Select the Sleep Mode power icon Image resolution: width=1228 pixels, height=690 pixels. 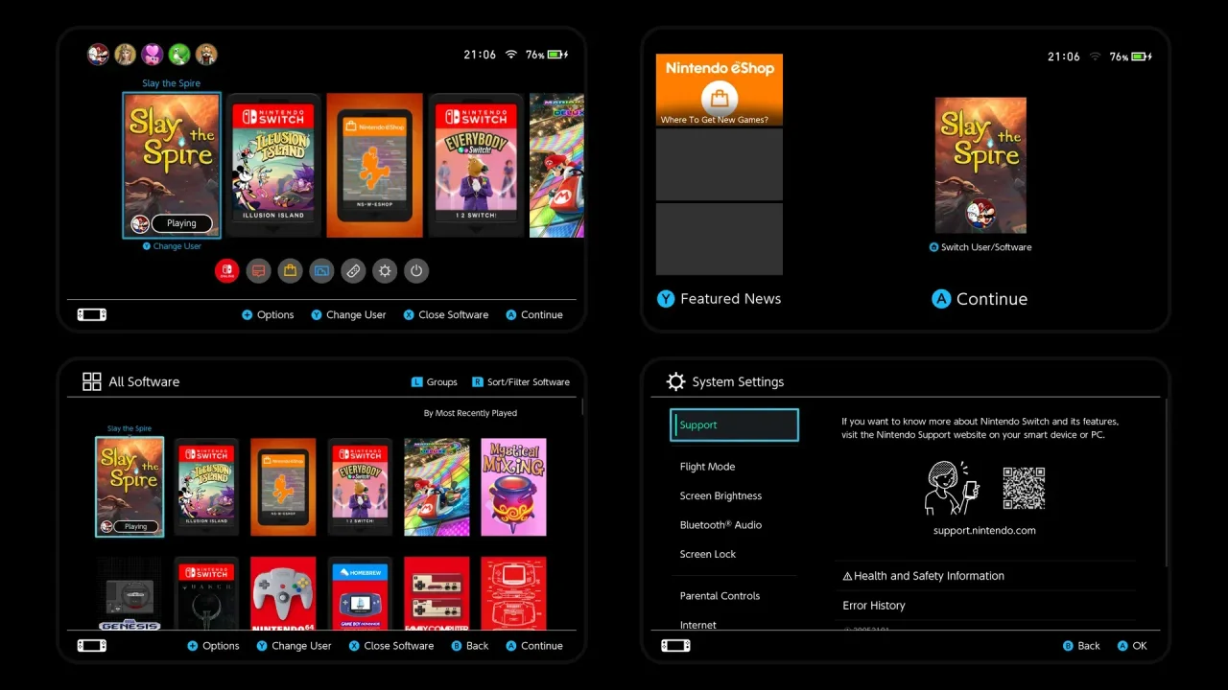pos(416,271)
